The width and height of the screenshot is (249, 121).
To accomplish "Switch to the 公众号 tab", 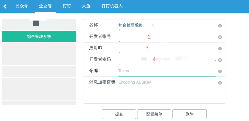I will (22, 6).
